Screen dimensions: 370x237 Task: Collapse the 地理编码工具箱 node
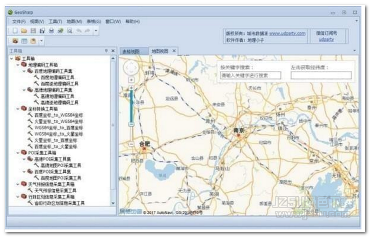(18, 65)
